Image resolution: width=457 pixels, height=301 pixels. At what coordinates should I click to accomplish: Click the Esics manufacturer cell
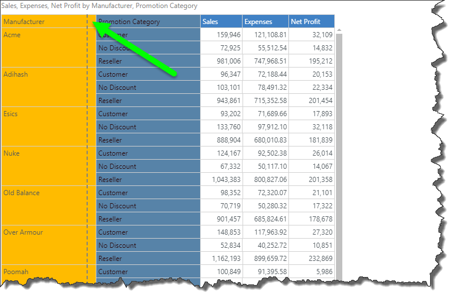click(10, 114)
